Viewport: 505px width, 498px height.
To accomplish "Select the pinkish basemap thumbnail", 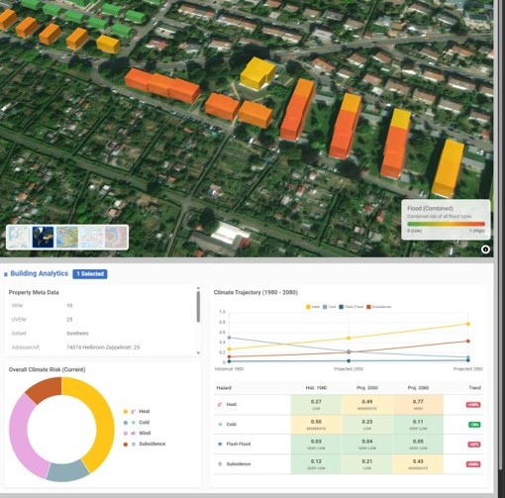I will pyautogui.click(x=116, y=237).
